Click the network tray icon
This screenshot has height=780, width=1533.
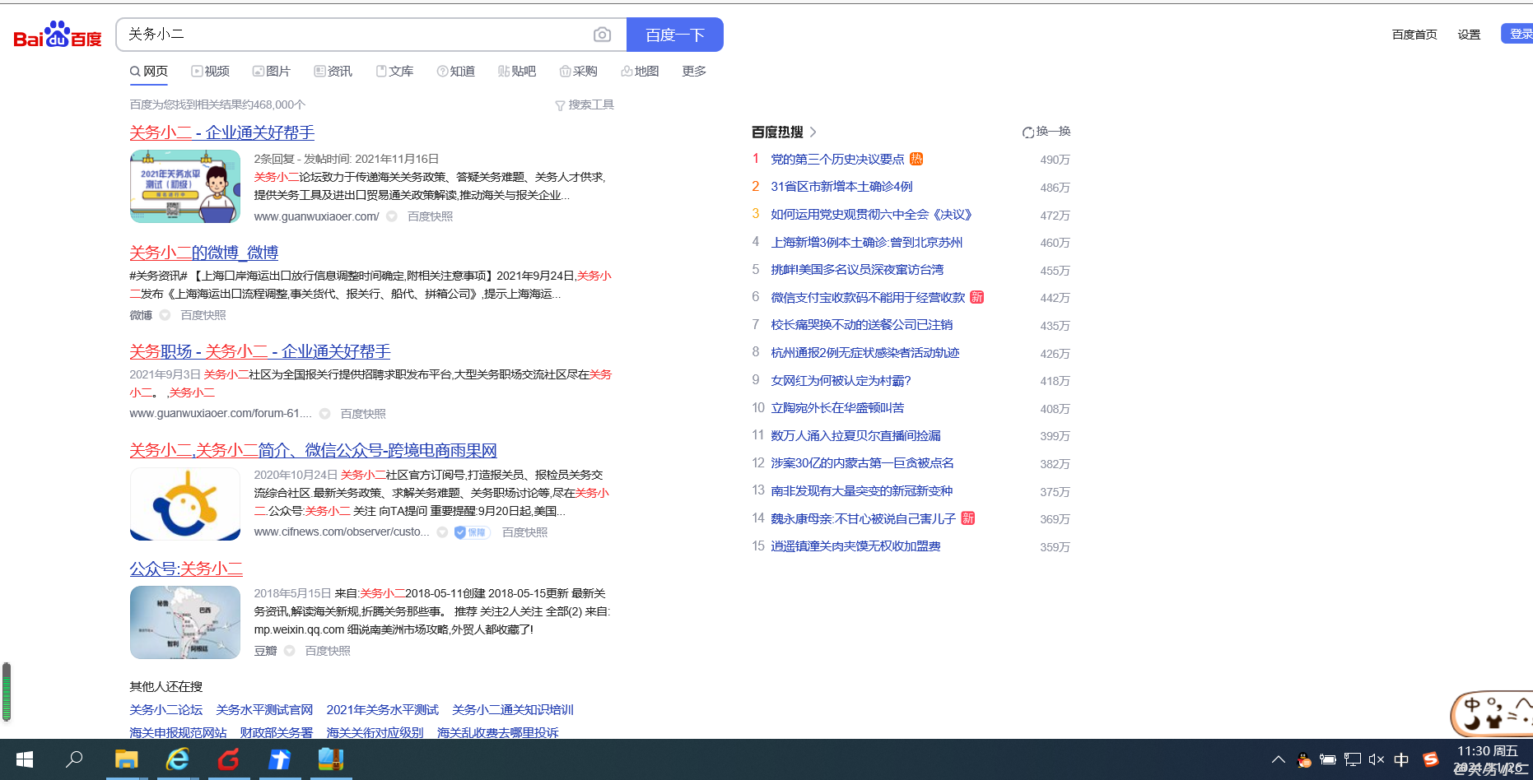point(1352,759)
